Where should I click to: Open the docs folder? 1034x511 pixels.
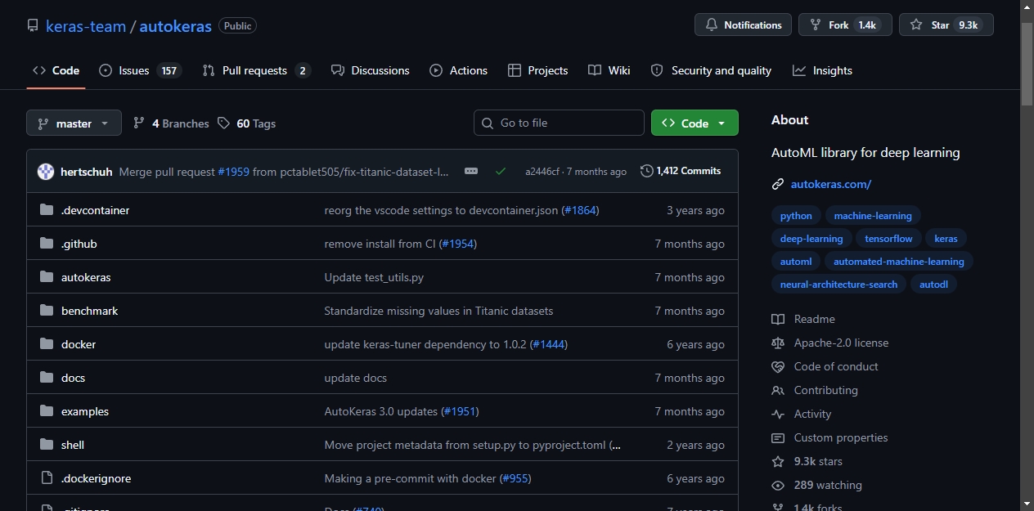pyautogui.click(x=73, y=378)
